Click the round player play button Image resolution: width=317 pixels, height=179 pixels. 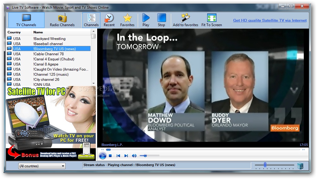tap(103, 156)
